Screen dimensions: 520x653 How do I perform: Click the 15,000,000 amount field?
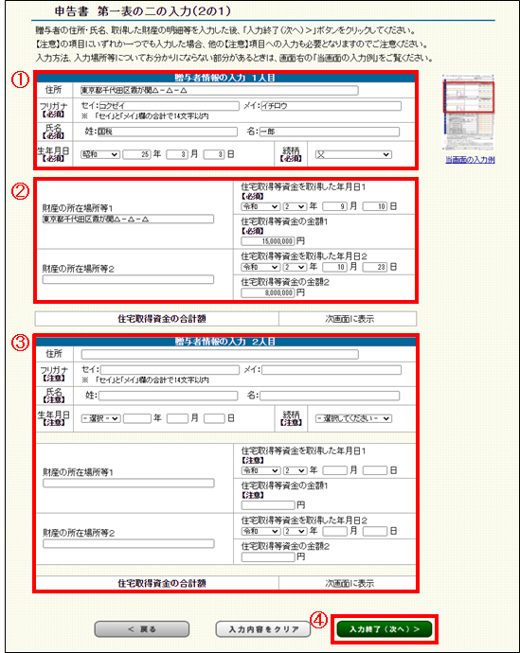[x=267, y=241]
